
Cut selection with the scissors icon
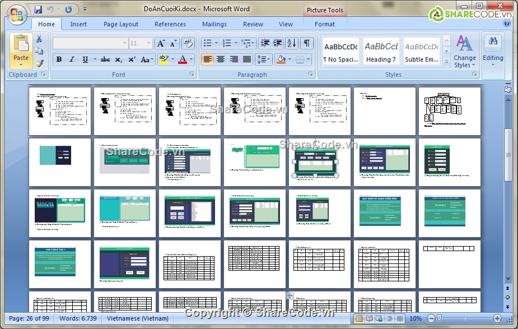[x=39, y=39]
